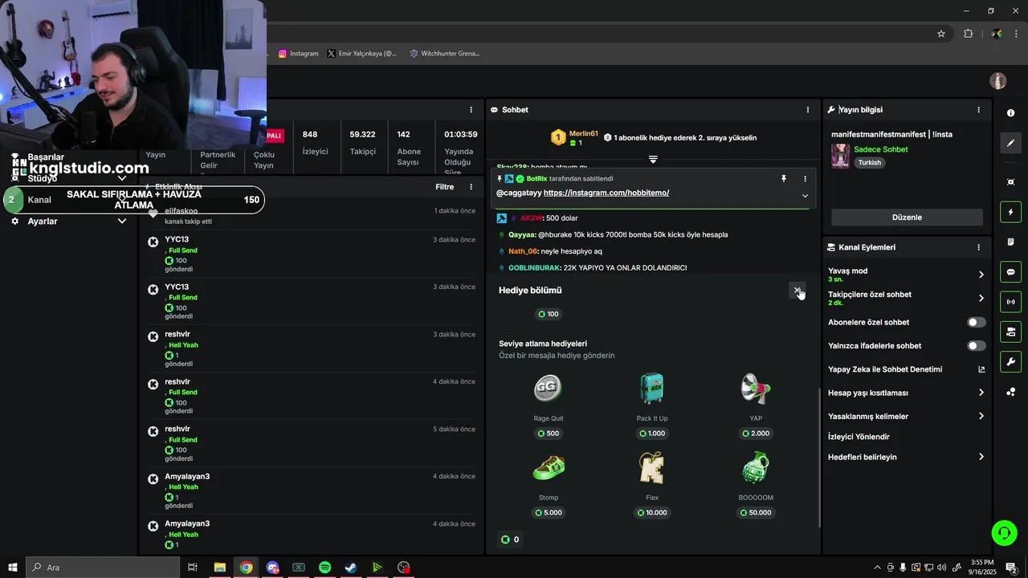Select the Stomp sneaker gift
This screenshot has width=1028, height=578.
tap(549, 468)
